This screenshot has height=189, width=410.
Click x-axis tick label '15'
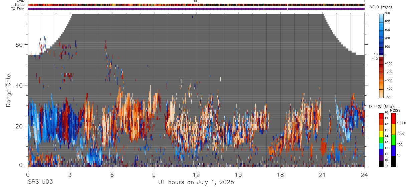(238, 175)
